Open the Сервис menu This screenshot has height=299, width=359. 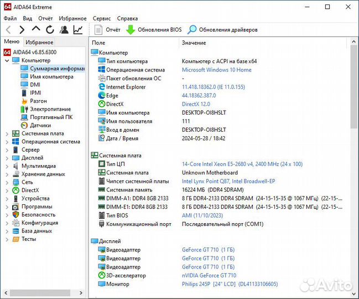point(101,18)
